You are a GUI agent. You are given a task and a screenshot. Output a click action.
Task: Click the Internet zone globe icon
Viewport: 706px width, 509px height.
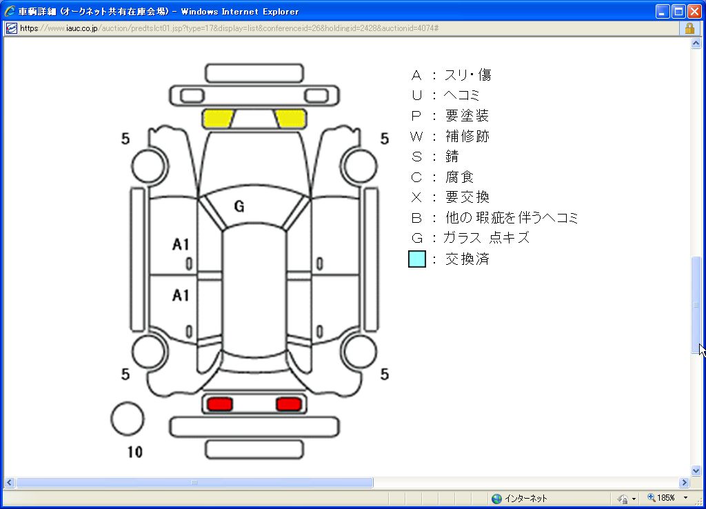[x=496, y=499]
